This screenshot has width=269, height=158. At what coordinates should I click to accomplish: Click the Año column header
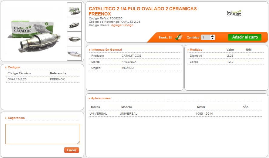tap(246, 107)
